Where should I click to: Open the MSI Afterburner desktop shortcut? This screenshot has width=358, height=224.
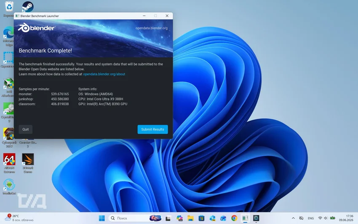(9, 87)
